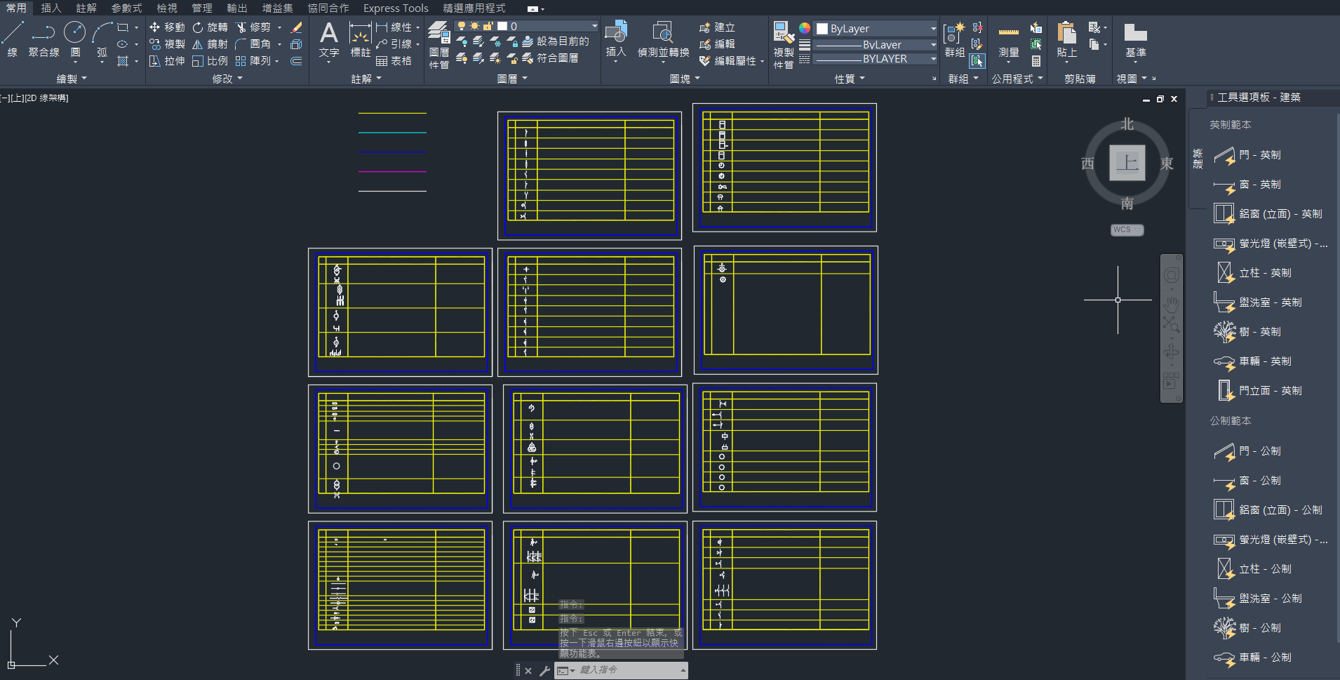Open the Express Tools ribbon tab
The image size is (1340, 680).
396,8
